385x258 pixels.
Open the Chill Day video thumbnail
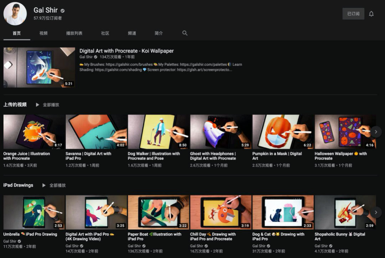(221, 212)
